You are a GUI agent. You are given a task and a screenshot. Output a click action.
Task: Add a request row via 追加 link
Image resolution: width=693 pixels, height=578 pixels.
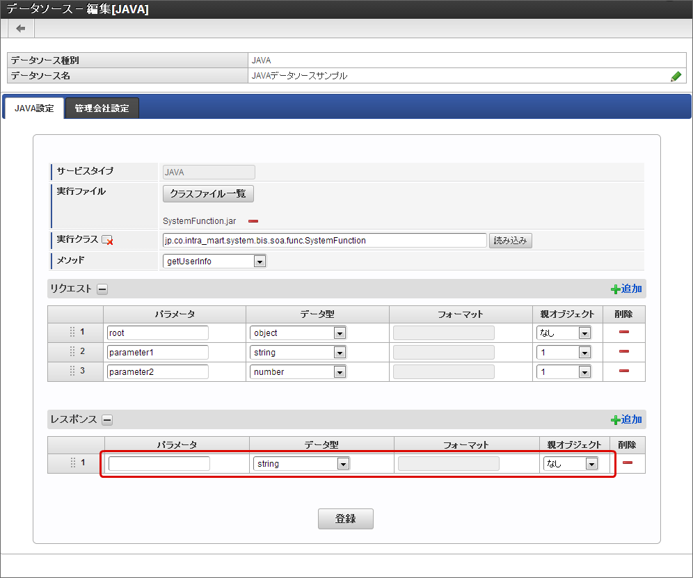[626, 289]
